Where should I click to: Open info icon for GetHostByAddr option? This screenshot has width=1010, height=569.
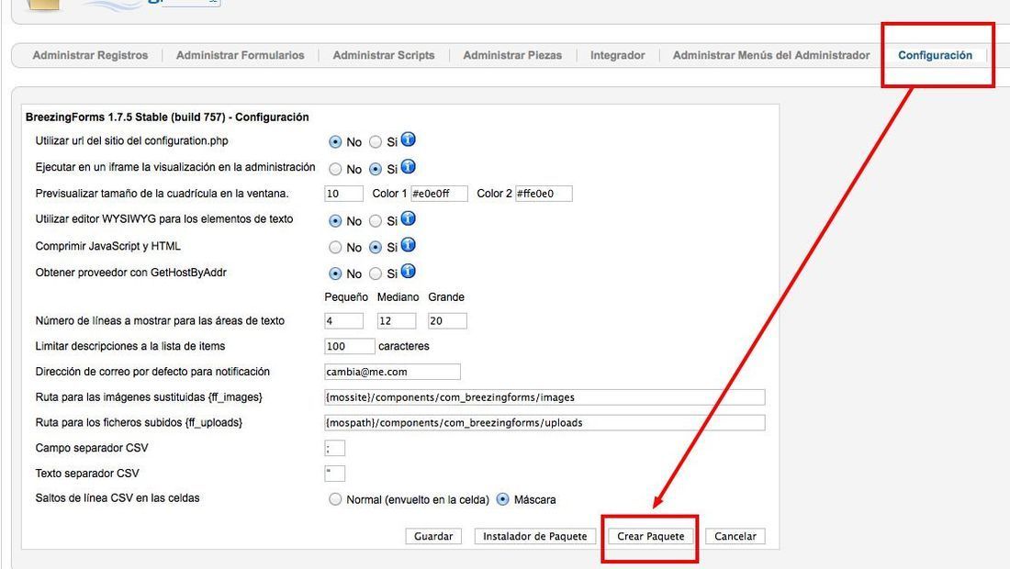click(409, 271)
